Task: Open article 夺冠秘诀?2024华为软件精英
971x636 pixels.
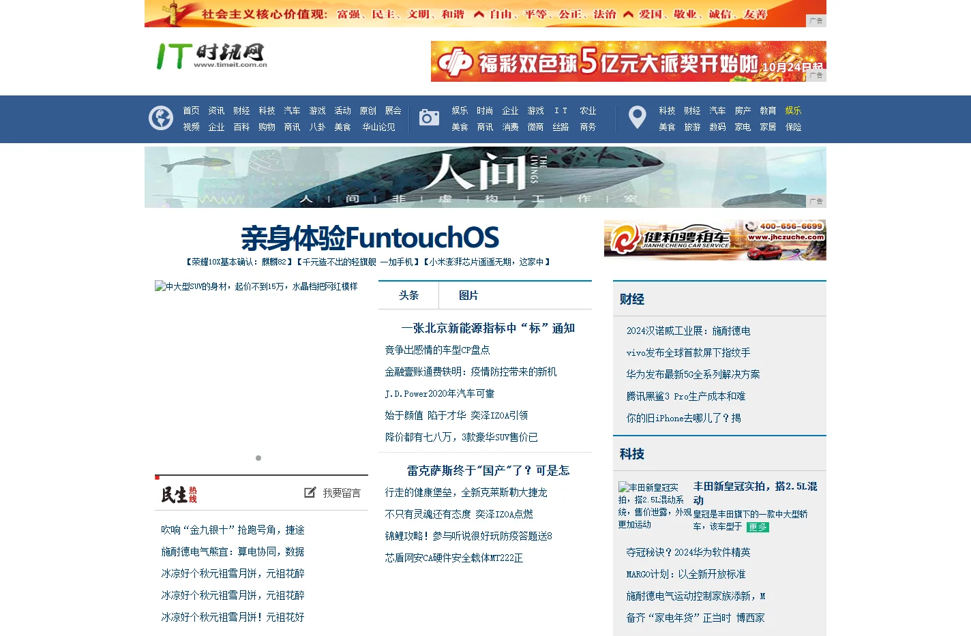Action: pos(688,552)
